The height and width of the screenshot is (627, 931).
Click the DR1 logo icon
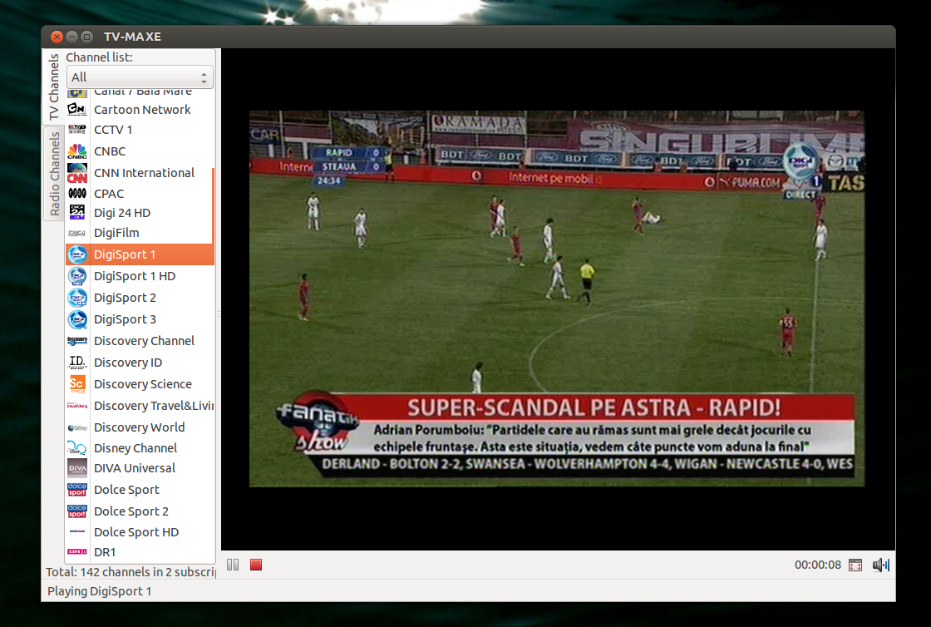click(x=77, y=552)
